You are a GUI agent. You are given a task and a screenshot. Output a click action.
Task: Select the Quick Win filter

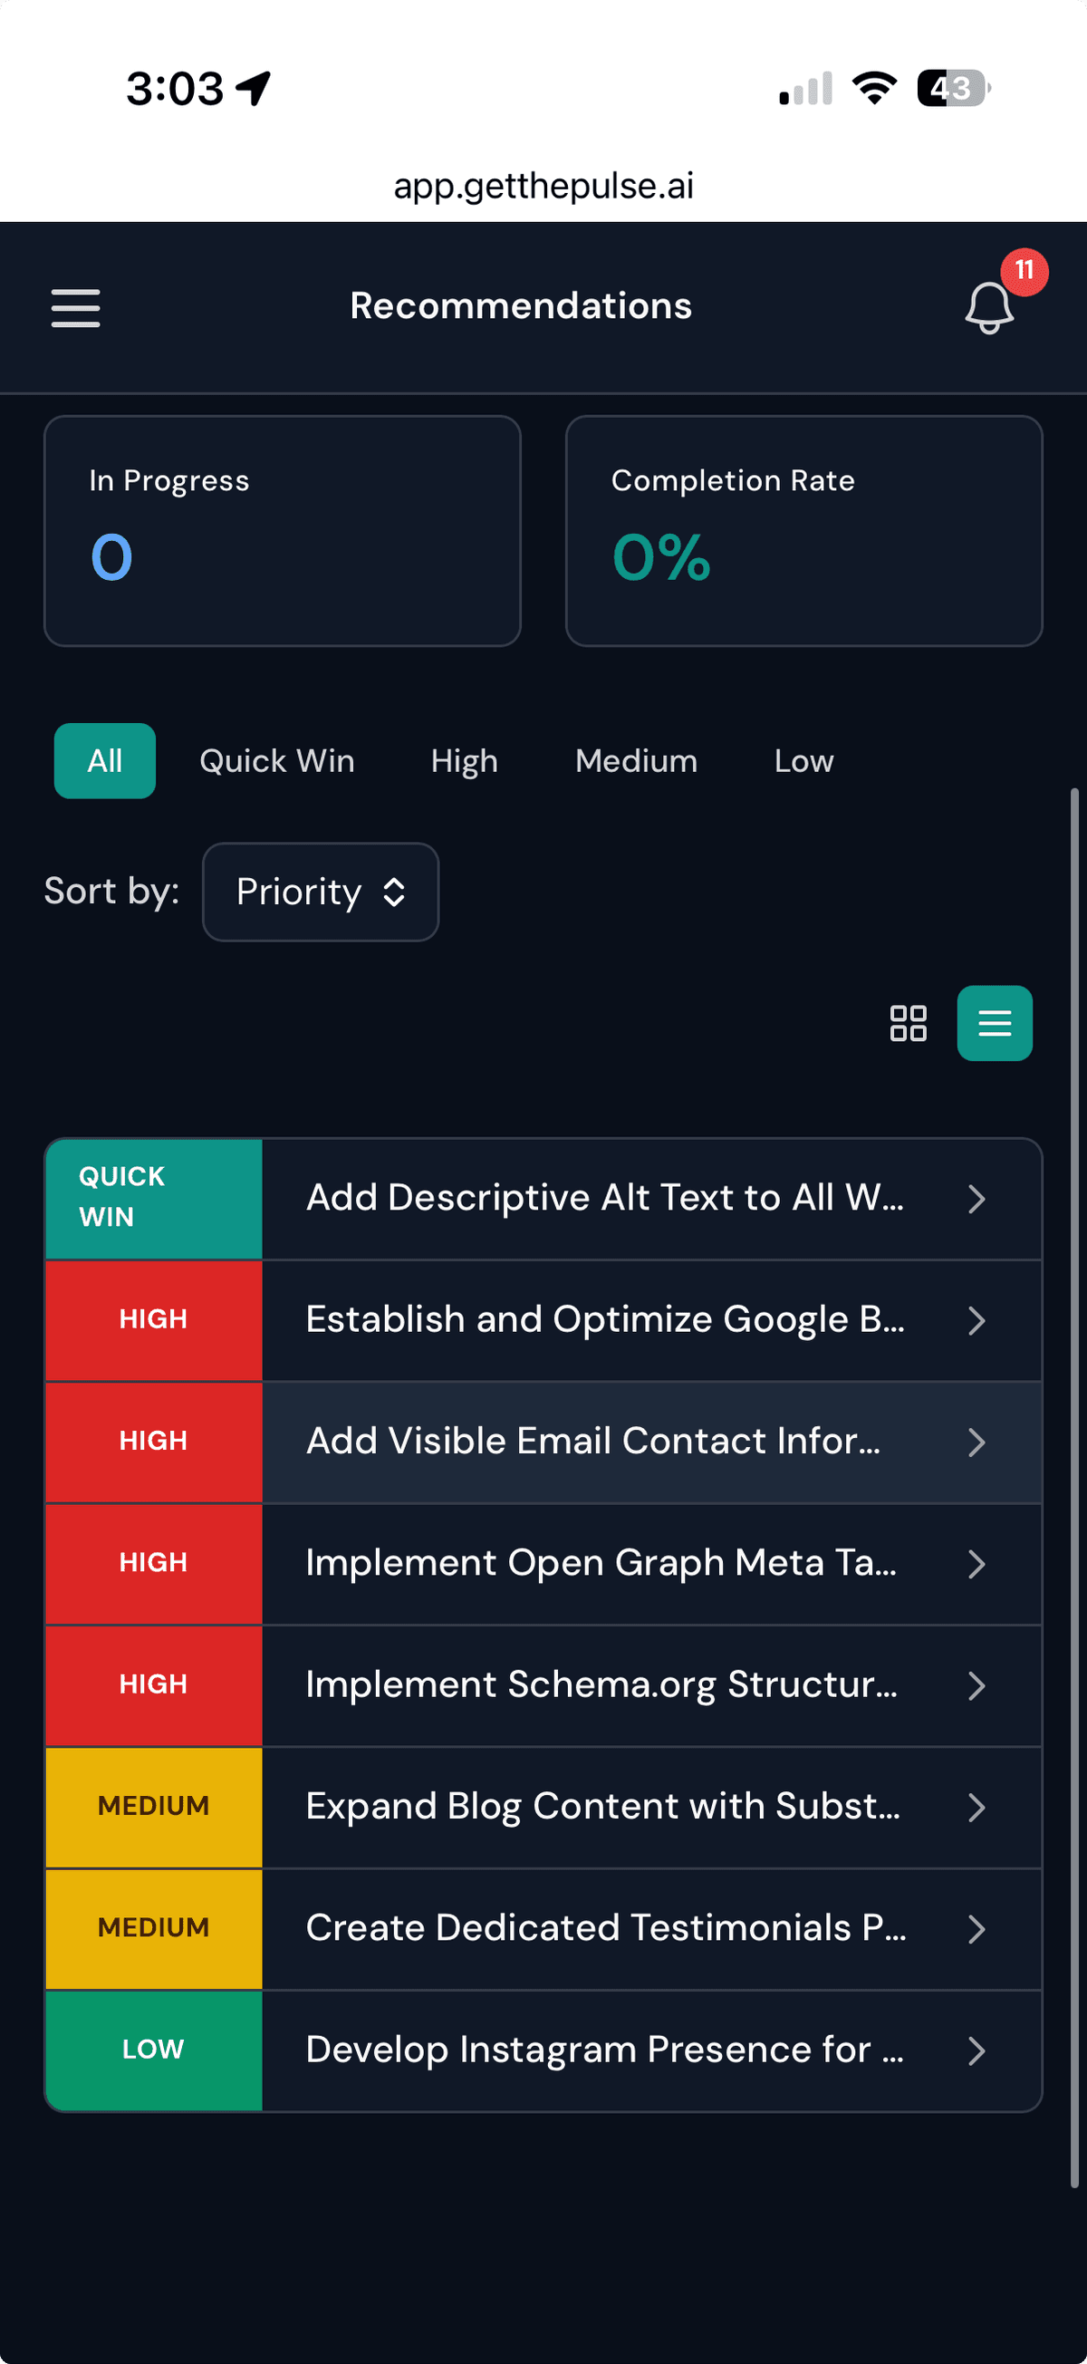coord(277,761)
